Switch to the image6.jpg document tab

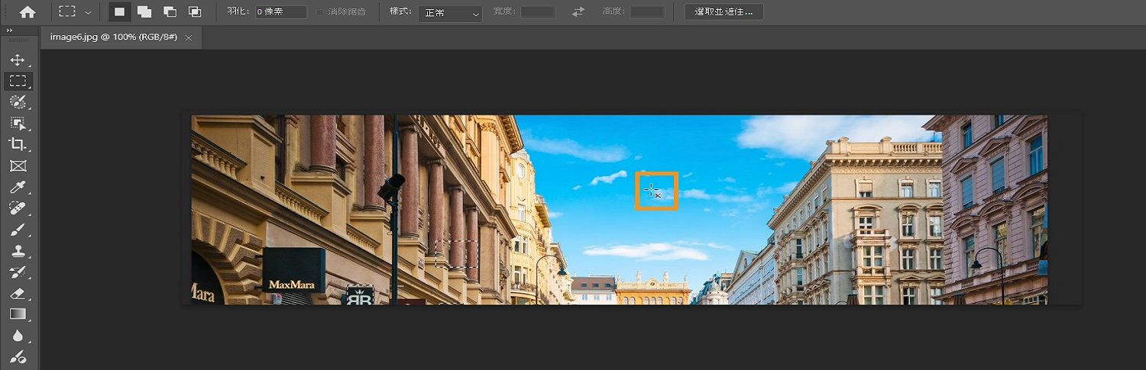(114, 37)
